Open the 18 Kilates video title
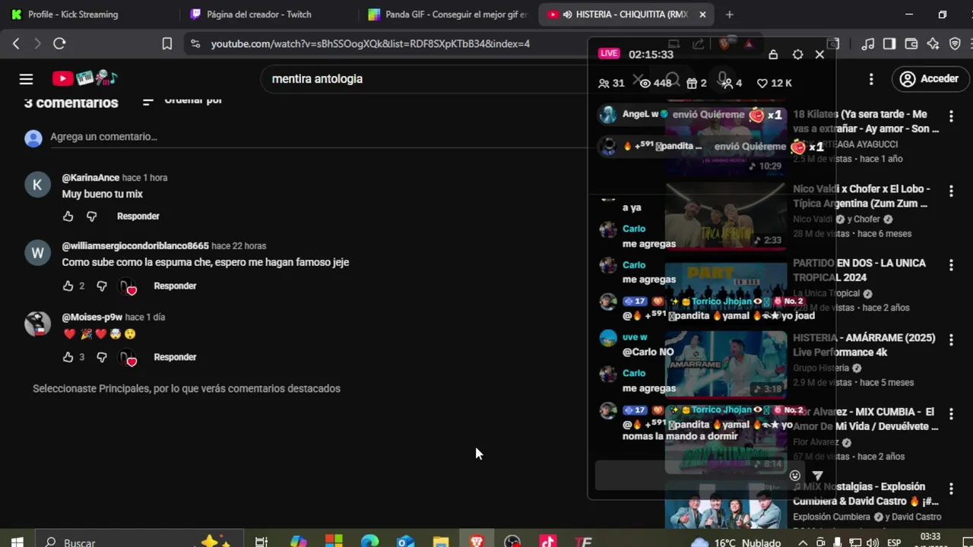Screen dimensions: 973x547 [866, 122]
